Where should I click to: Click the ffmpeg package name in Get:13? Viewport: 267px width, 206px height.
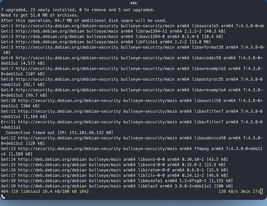click(201, 149)
